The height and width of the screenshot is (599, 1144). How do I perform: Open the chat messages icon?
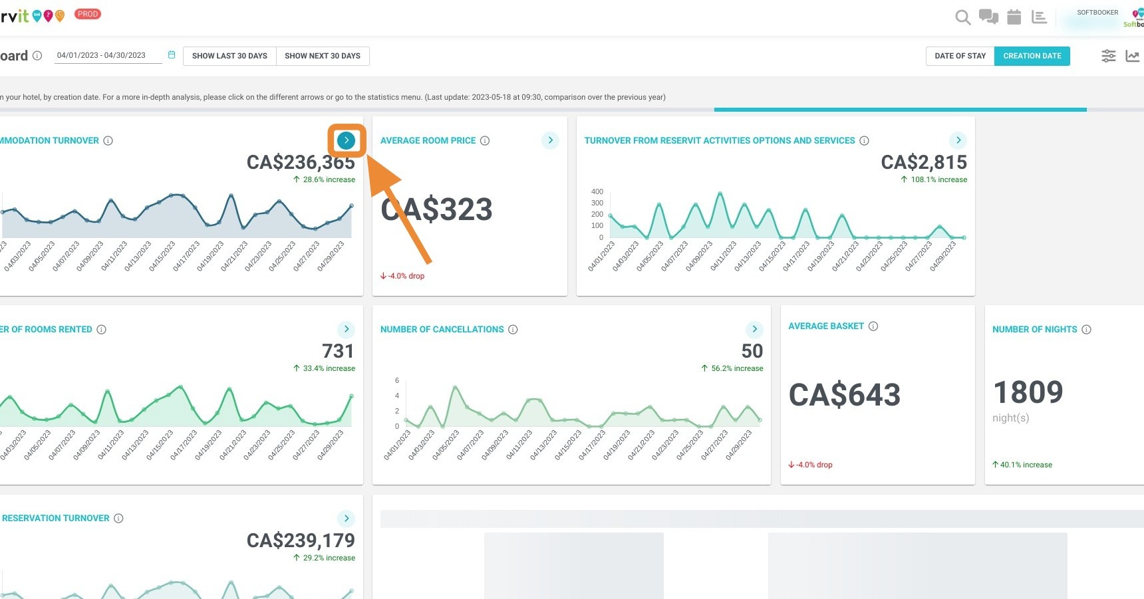click(988, 17)
